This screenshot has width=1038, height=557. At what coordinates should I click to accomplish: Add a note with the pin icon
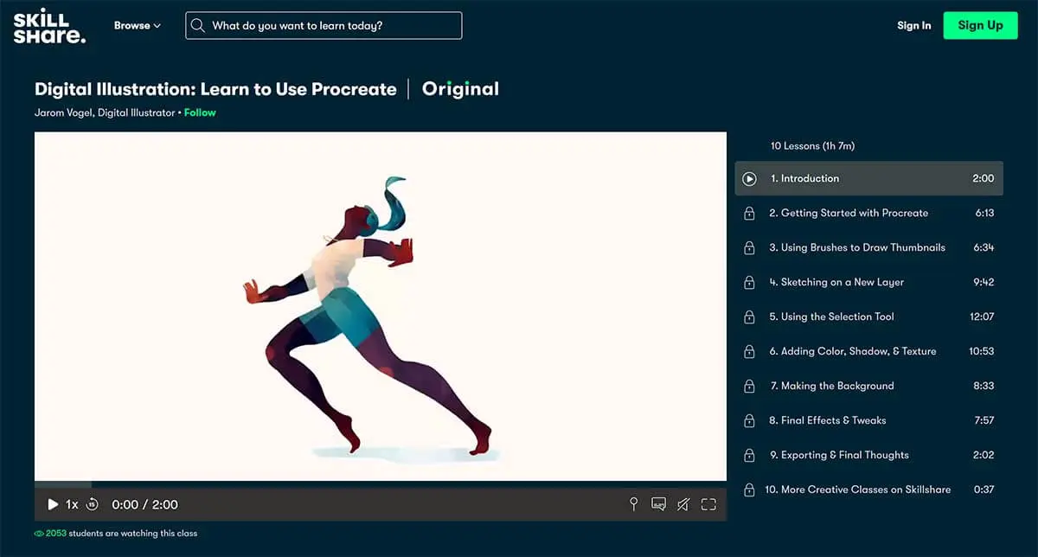(x=633, y=504)
